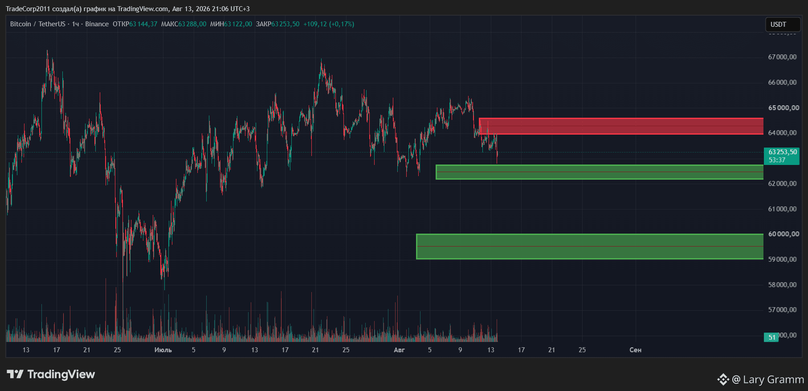Click the 64 000,00 price axis label
Image resolution: width=808 pixels, height=391 pixels.
click(x=783, y=133)
